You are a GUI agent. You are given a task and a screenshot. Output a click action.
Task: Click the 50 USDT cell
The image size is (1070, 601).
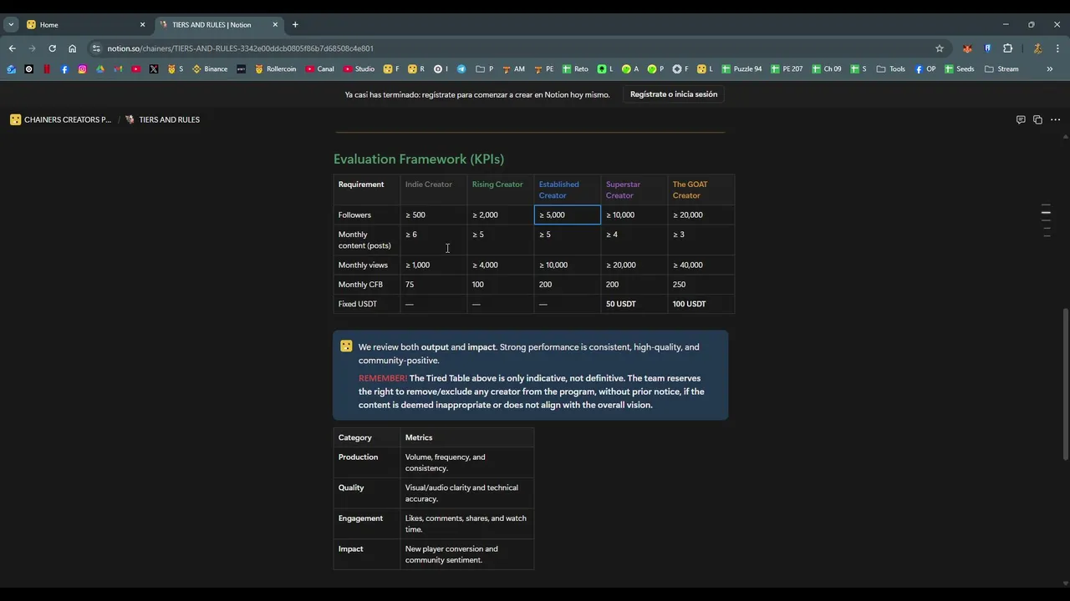(634, 304)
